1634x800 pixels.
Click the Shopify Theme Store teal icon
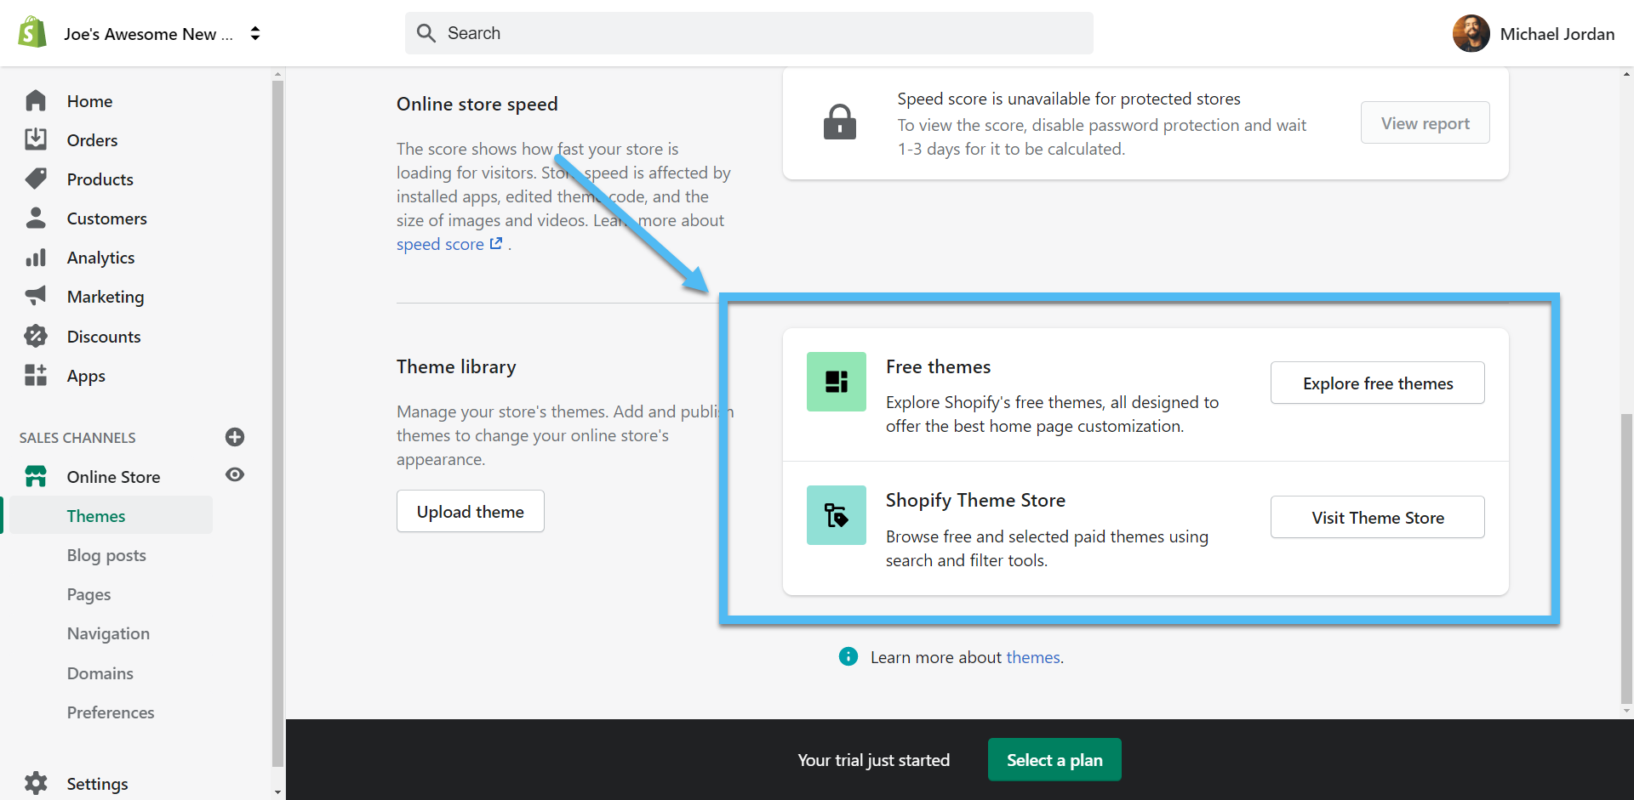(x=837, y=515)
